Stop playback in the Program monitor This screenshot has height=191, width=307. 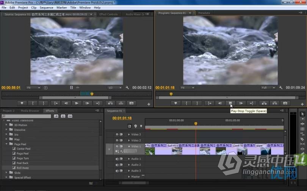tap(230, 103)
